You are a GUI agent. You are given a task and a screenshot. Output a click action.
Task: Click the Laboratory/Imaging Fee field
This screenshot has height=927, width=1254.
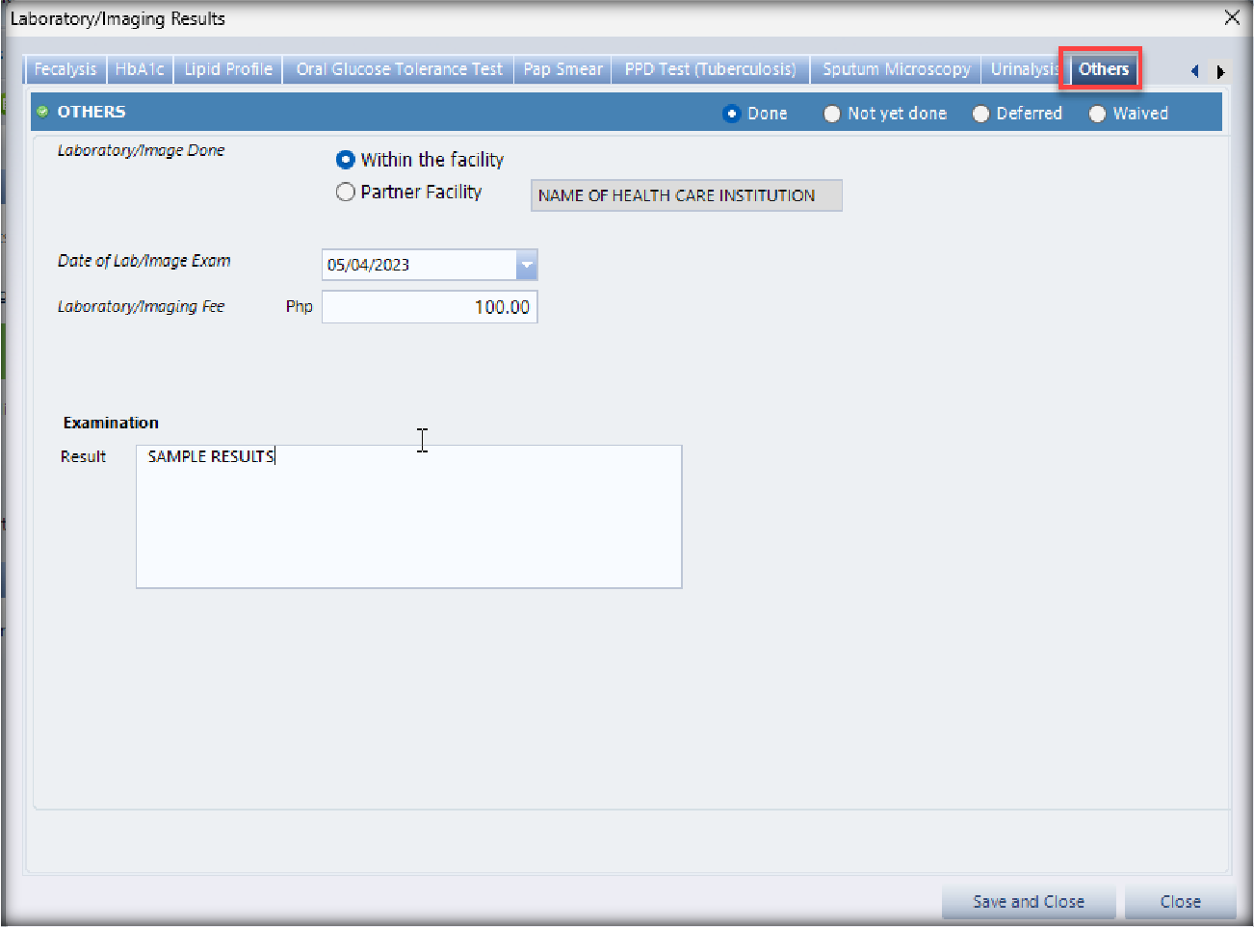(x=430, y=307)
